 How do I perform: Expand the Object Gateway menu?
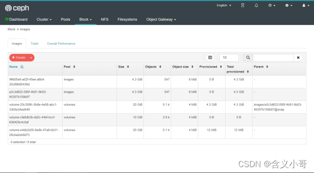coord(161,19)
